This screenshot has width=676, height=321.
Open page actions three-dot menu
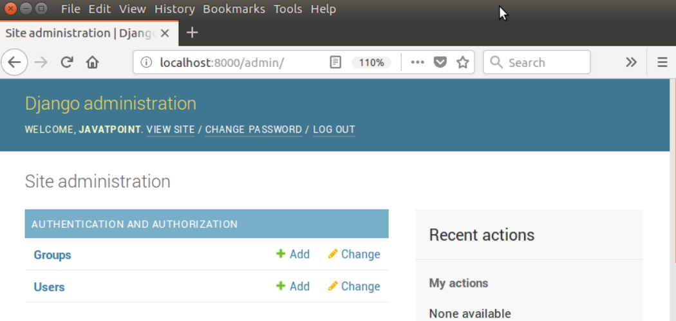417,62
